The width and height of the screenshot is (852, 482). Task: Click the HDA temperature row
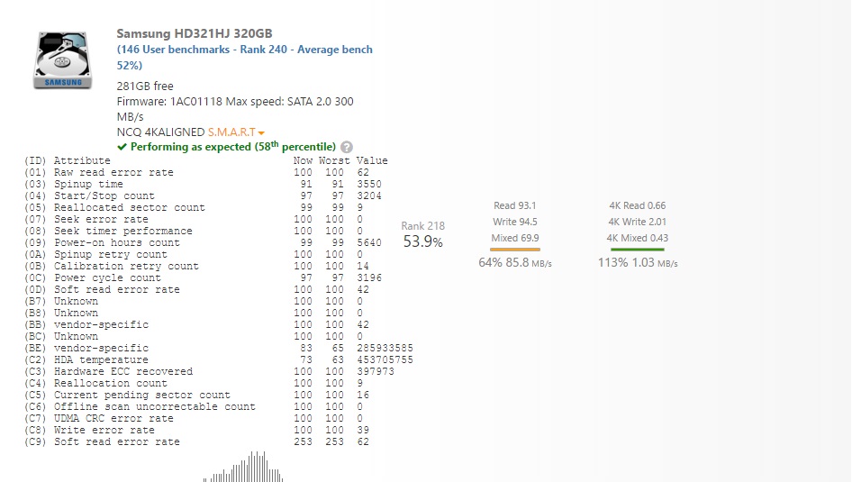pos(219,359)
